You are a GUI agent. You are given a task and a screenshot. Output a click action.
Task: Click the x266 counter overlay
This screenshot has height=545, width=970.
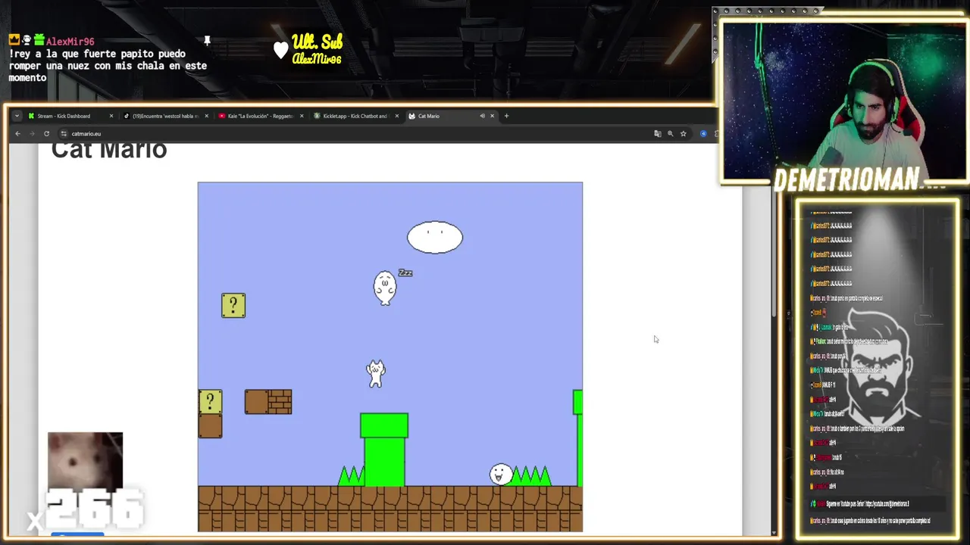[x=86, y=510]
